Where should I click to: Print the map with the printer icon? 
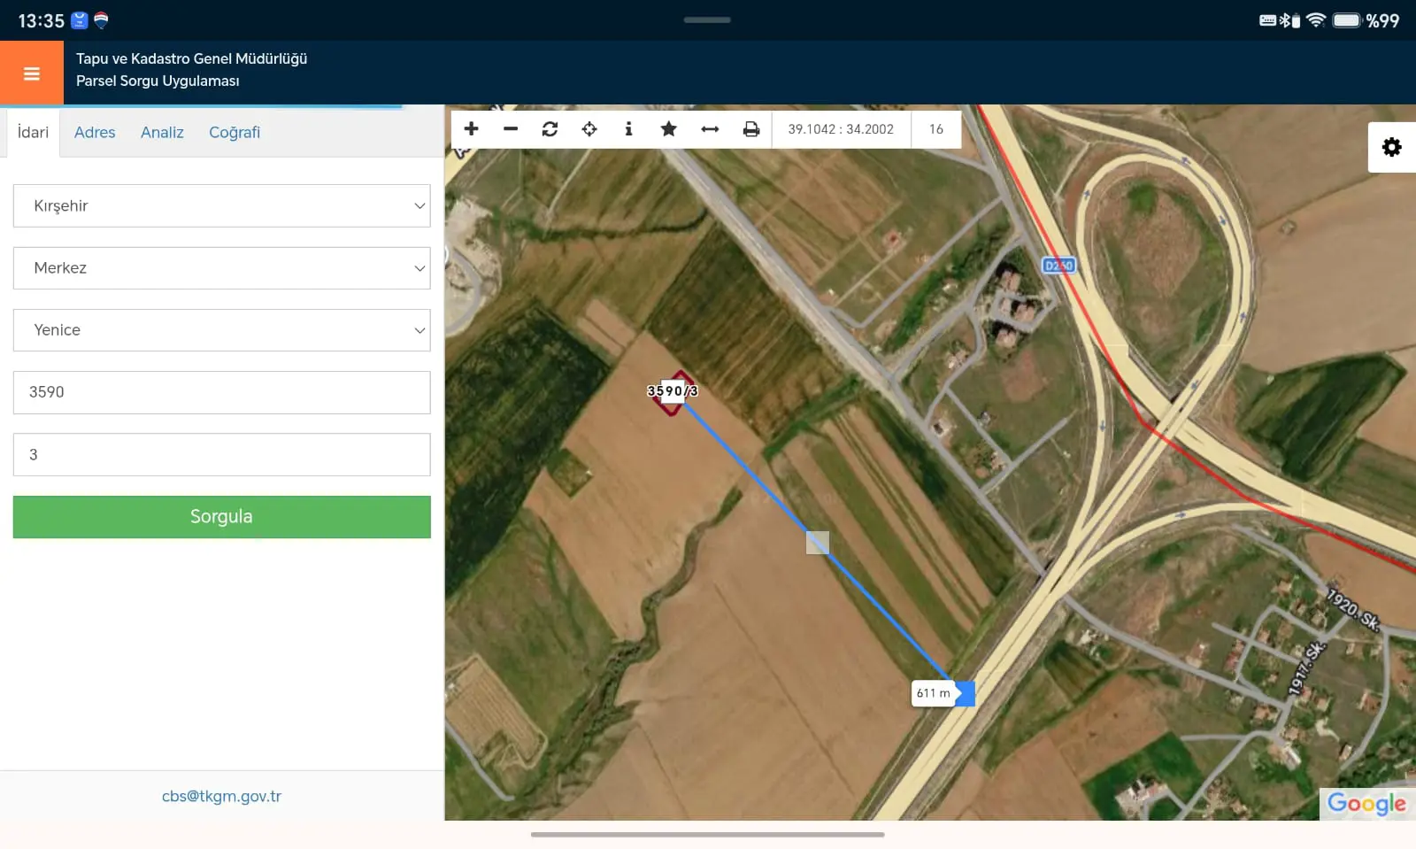[750, 129]
